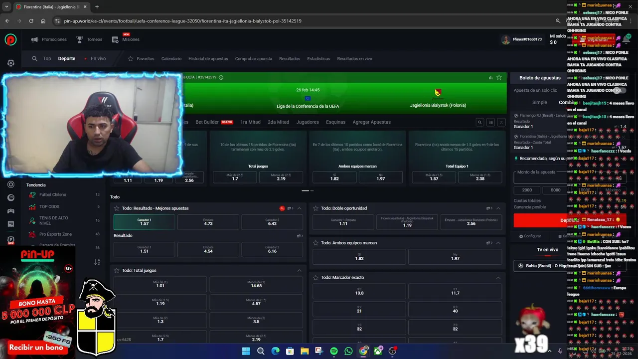The height and width of the screenshot is (359, 638).
Task: Select No 1.97 in Todo: Ambos equipos marcan
Action: coord(455,257)
